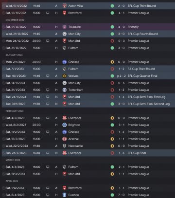Click the Newcastle striped shield icon
Image resolution: width=175 pixels, height=198 pixels.
65,146
